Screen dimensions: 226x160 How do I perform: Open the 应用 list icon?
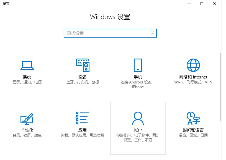point(83,118)
